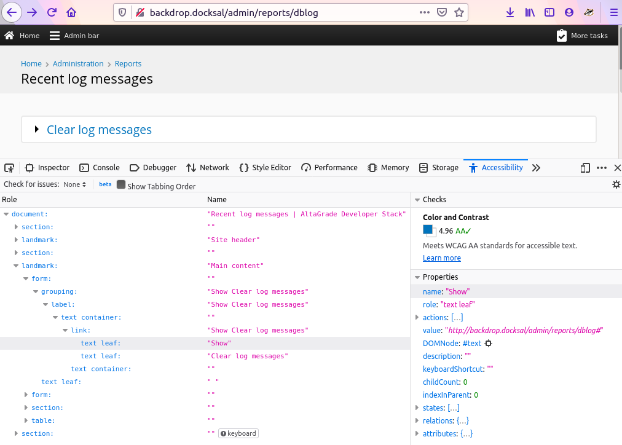Expand the attributes property
Screen dimensions: 622x445
[417, 433]
